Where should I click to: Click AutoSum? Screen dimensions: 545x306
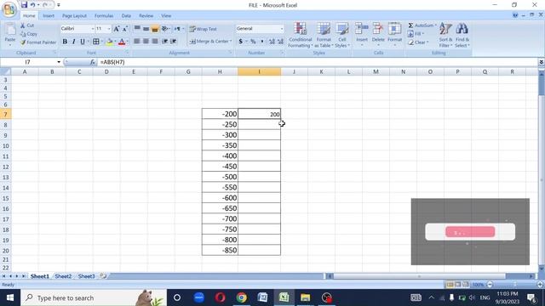pyautogui.click(x=422, y=25)
